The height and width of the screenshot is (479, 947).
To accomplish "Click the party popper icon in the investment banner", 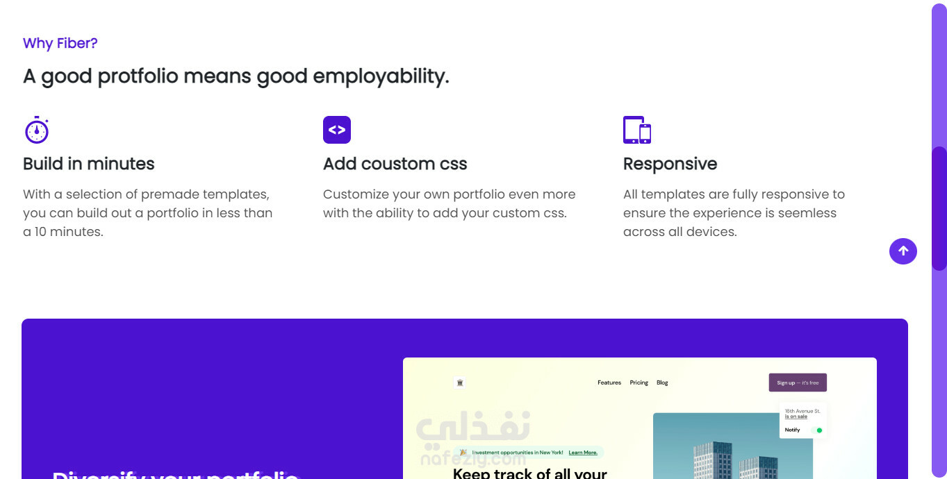I will tap(463, 453).
